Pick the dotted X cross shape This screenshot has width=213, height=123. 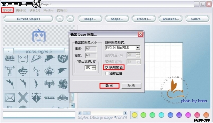pyautogui.click(x=23, y=97)
